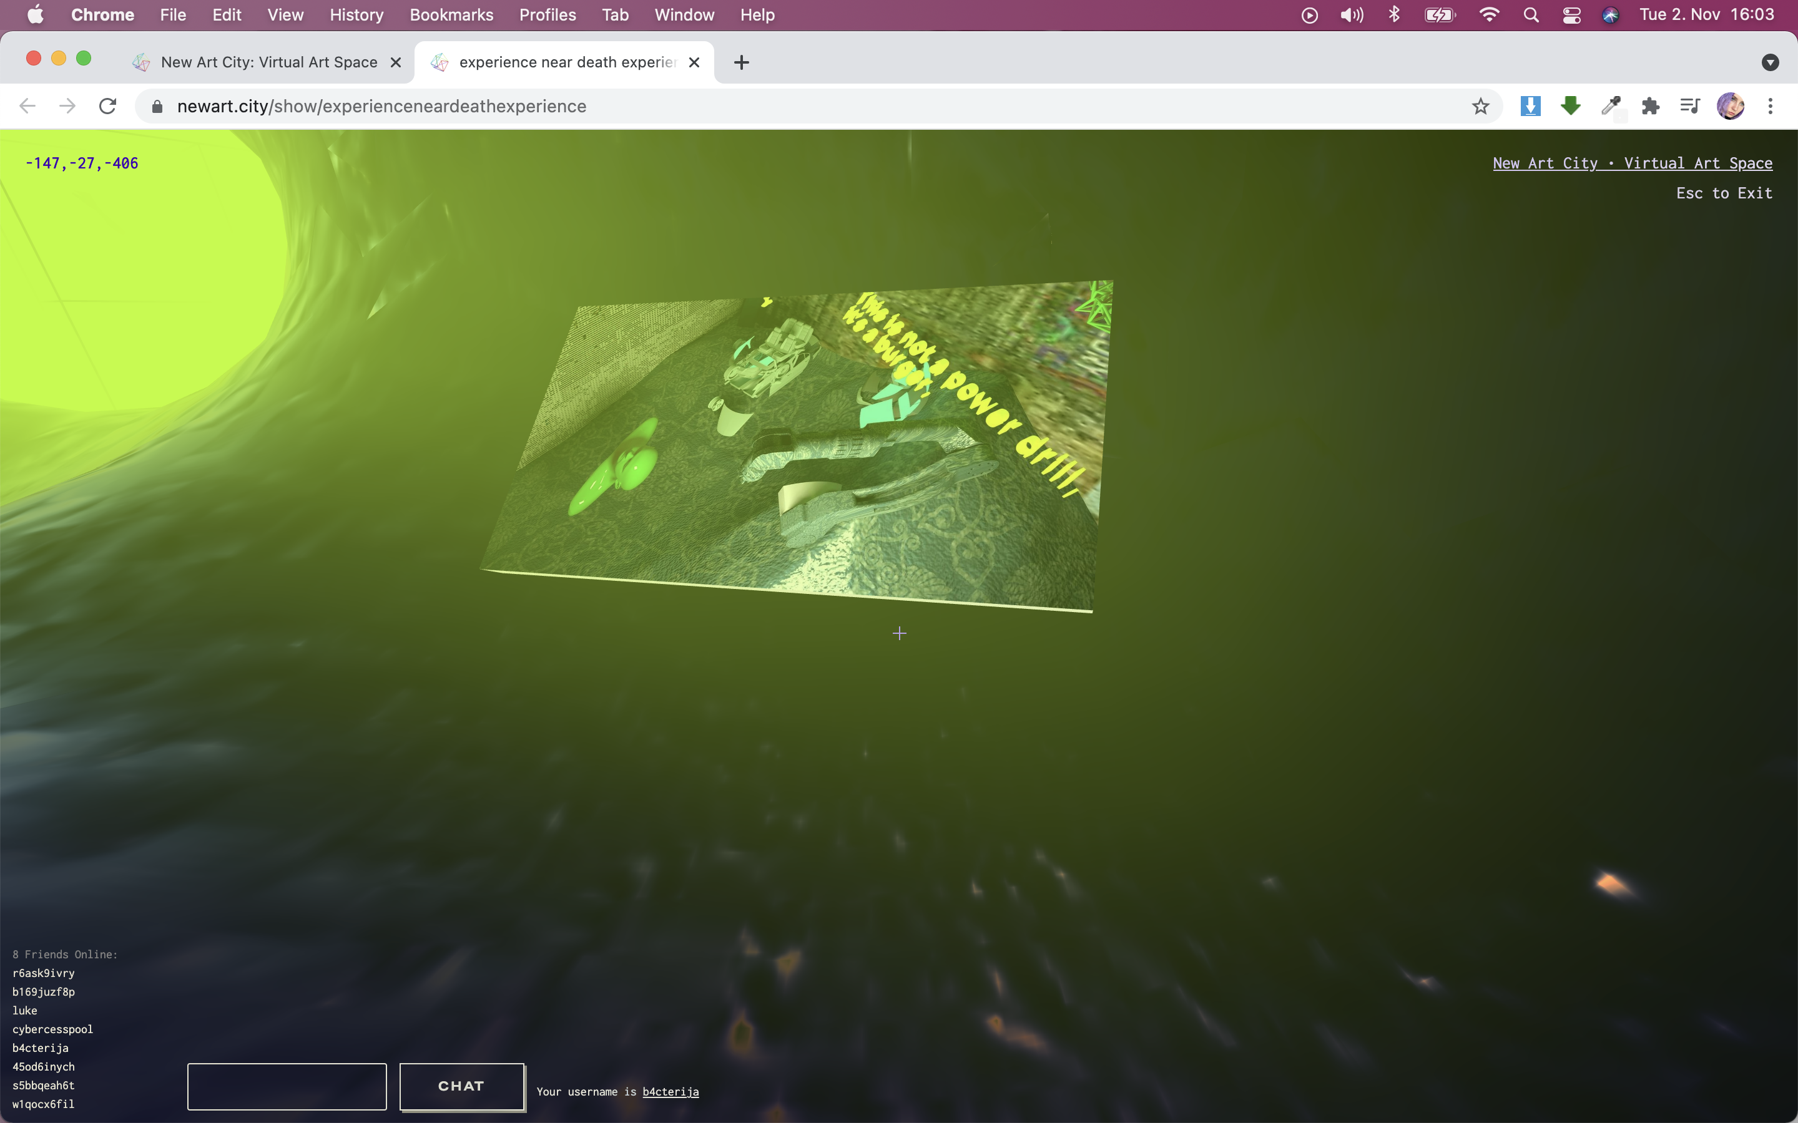Open the Extensions puzzle menu
Viewport: 1798px width, 1123px height.
[x=1650, y=106]
